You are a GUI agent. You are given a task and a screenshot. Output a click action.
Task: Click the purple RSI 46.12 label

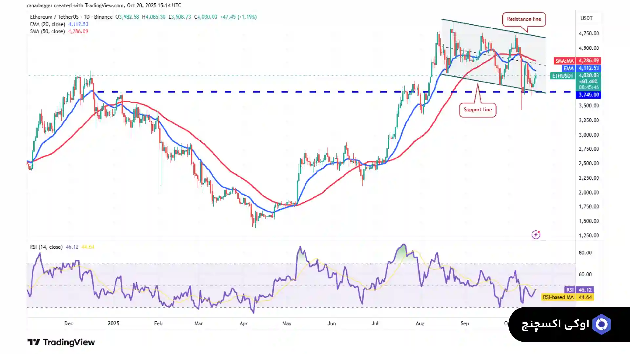579,290
